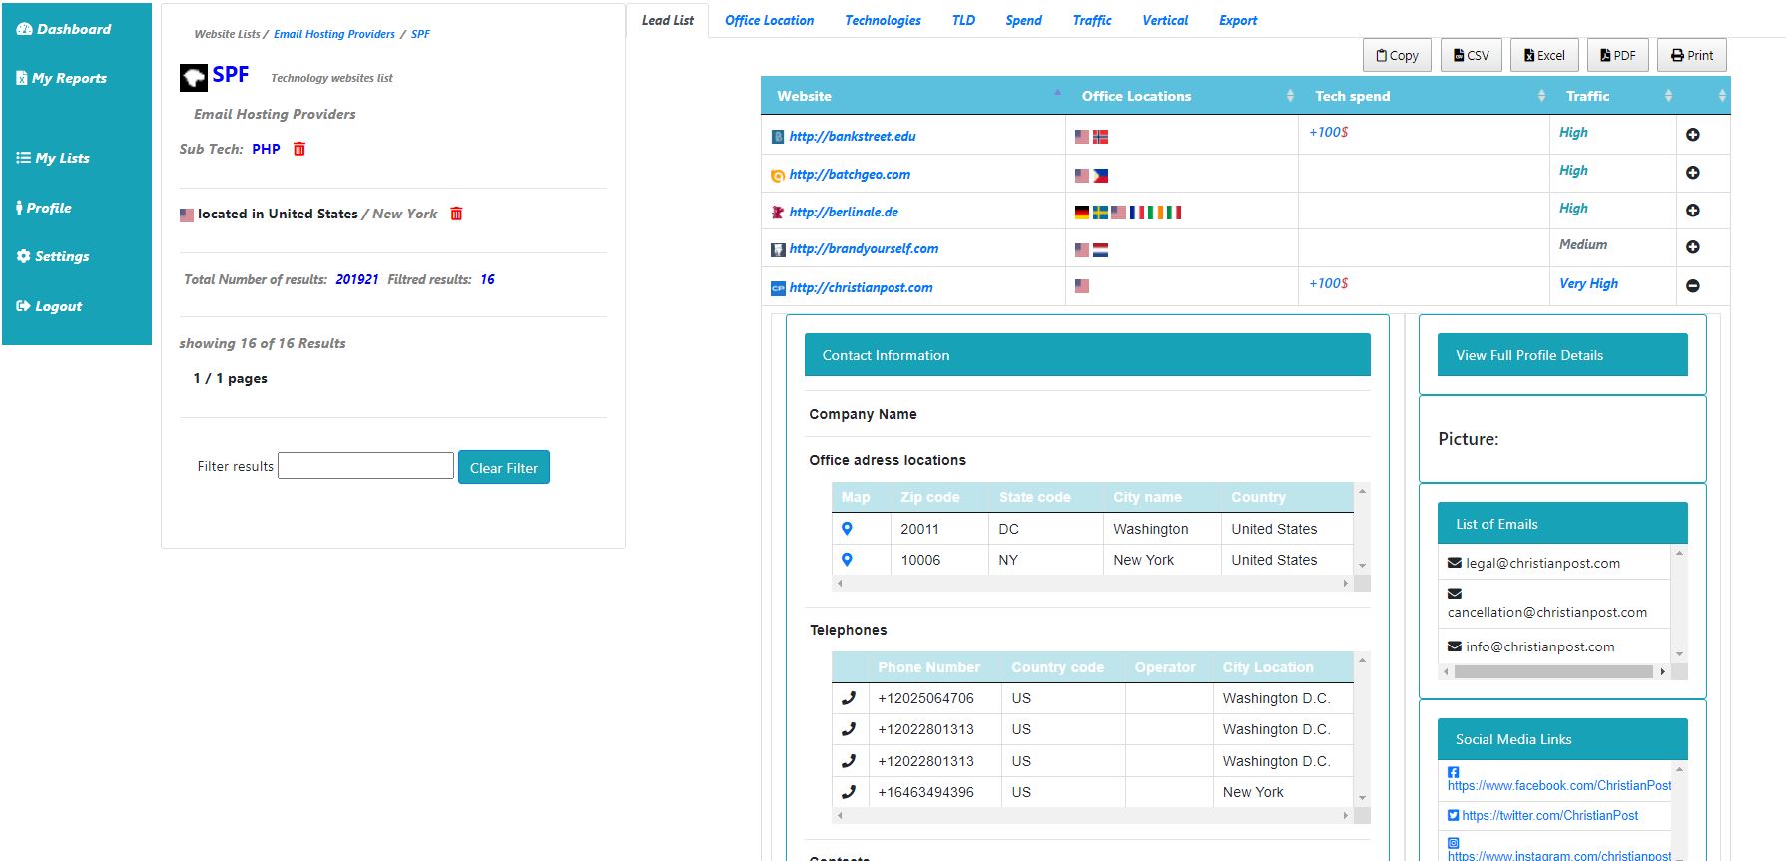Click the PHP sub tech link

click(x=266, y=149)
